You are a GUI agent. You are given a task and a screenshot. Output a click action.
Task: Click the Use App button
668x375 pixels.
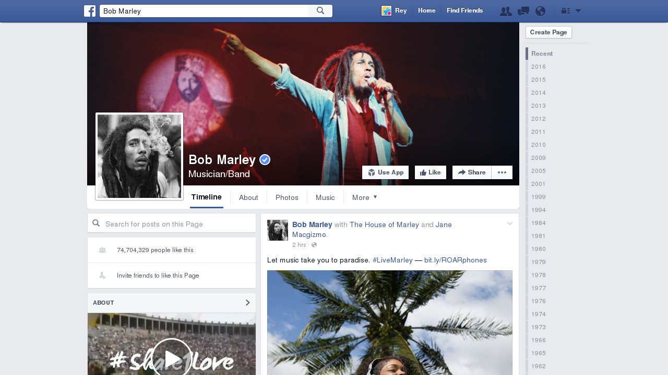386,172
